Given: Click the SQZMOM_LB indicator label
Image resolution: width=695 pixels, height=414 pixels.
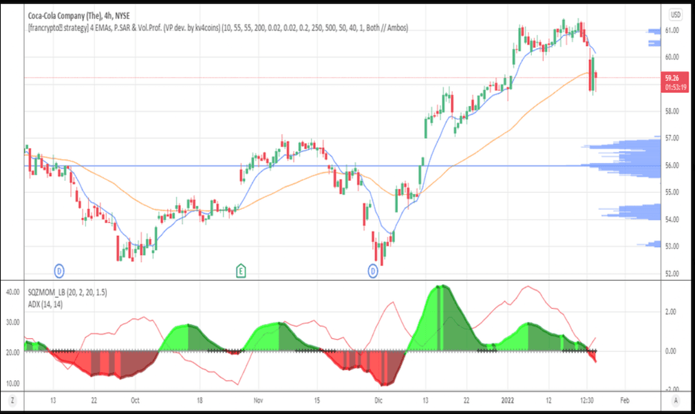Looking at the screenshot, I should click(67, 292).
